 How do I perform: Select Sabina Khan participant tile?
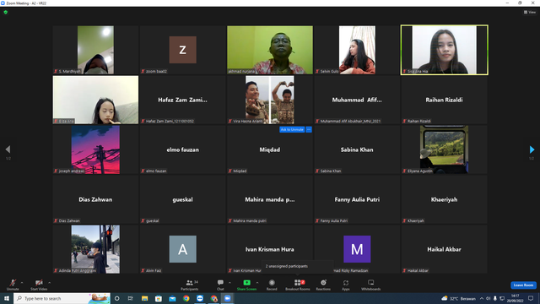tap(357, 149)
